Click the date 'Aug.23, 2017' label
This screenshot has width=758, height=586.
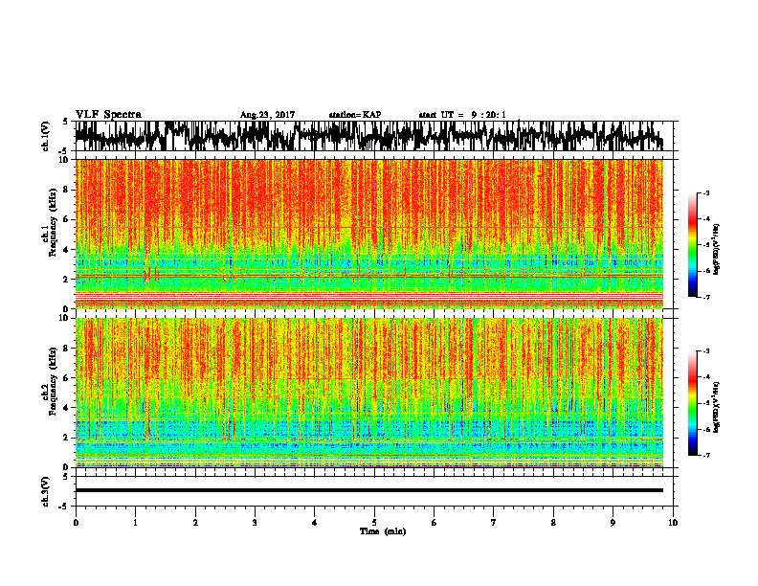[x=267, y=115]
